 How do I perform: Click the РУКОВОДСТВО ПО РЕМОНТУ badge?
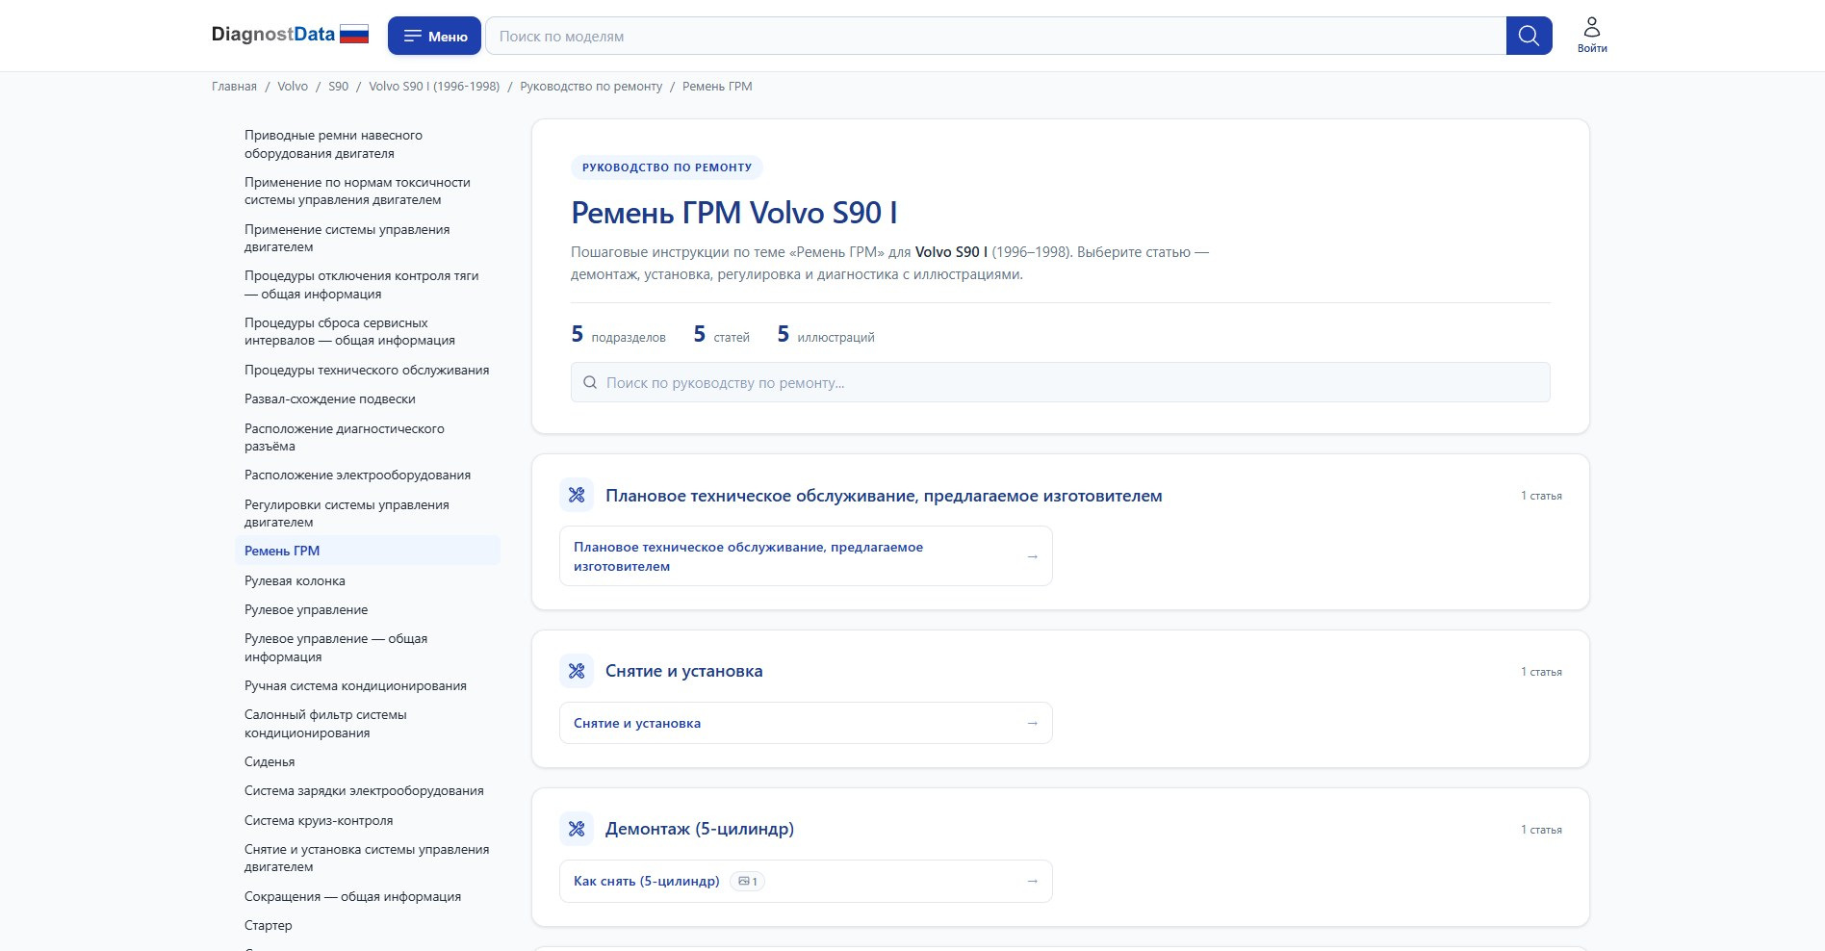667,167
